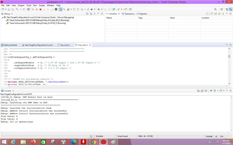Viewport: 233px width, 145px height.
Task: Select C674X_0 (Running) debug thread
Action: (x=36, y=23)
